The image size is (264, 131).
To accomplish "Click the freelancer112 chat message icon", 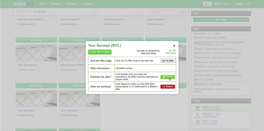I will (195, 58).
